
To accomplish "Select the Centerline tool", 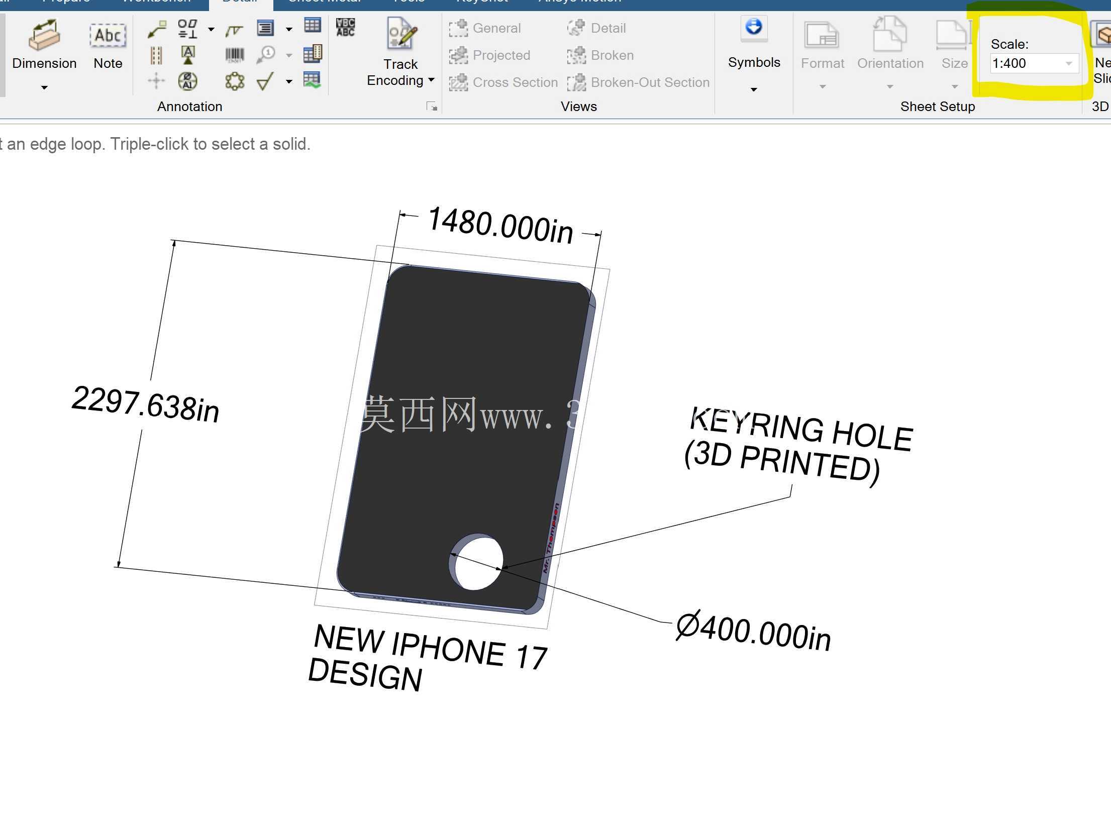I will (x=156, y=55).
